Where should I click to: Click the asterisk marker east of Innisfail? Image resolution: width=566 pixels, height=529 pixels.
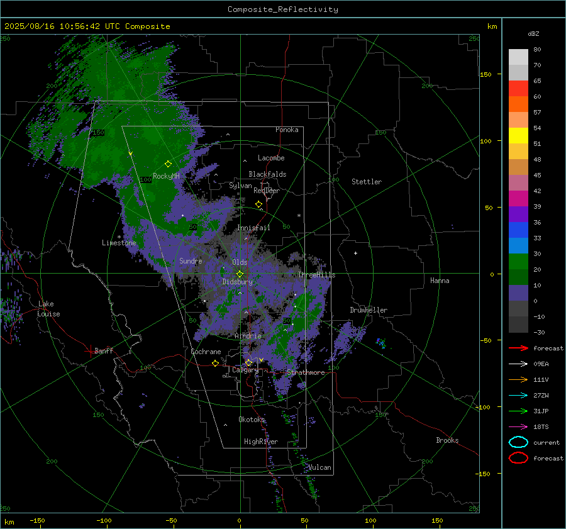299,216
